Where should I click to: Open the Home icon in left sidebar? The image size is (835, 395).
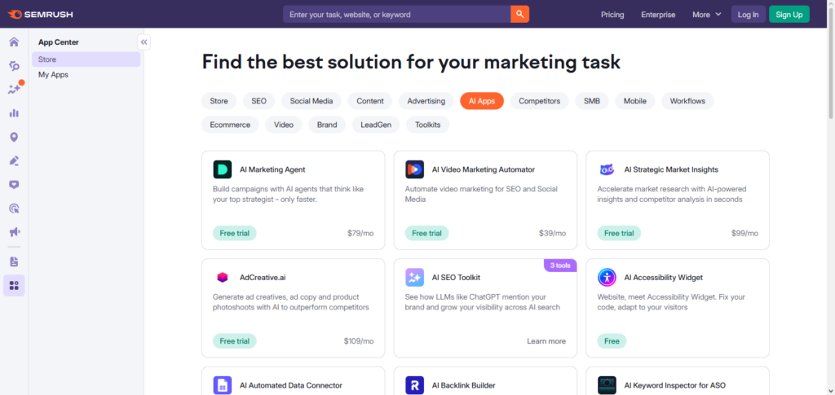coord(14,42)
